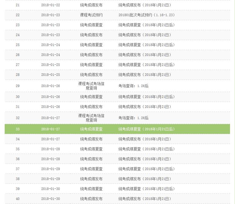Open 统考成绩复查 description in row 23
Image resolution: width=235 pixels, height=204 pixels.
(x=146, y=25)
